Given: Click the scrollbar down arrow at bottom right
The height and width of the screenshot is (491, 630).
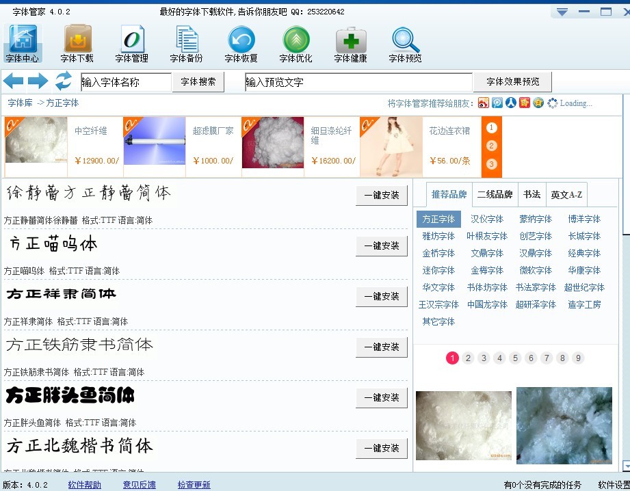Looking at the screenshot, I should pyautogui.click(x=627, y=466).
